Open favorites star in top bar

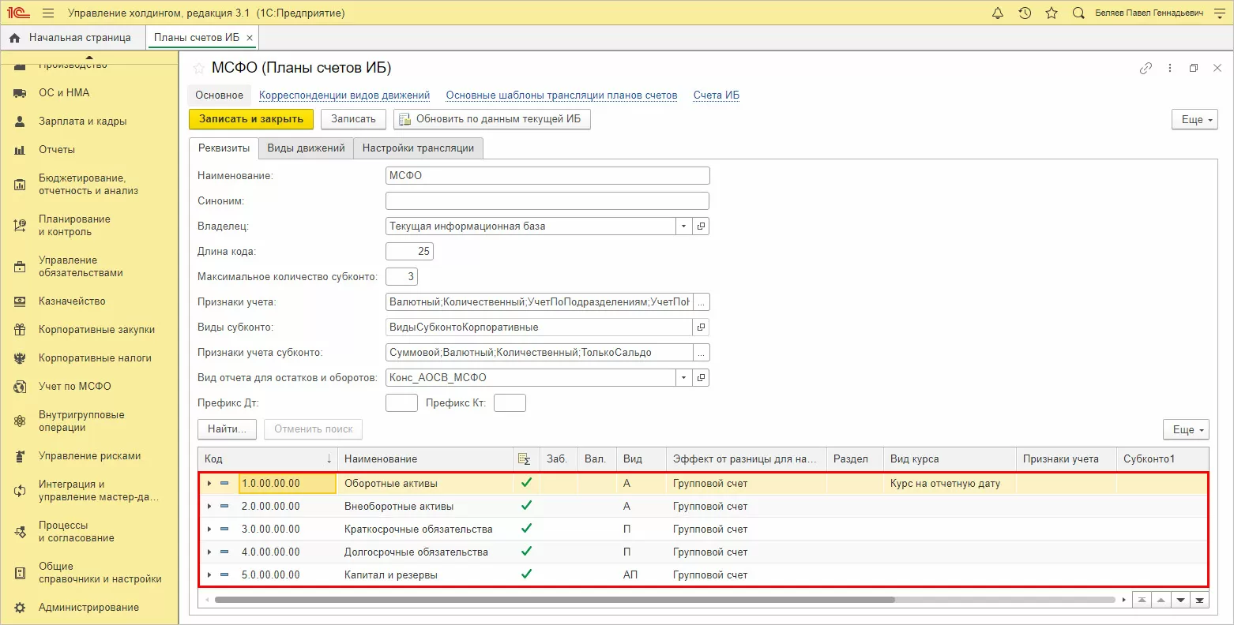pos(1052,13)
